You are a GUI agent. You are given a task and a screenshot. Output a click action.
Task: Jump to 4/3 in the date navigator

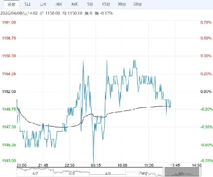point(71,173)
